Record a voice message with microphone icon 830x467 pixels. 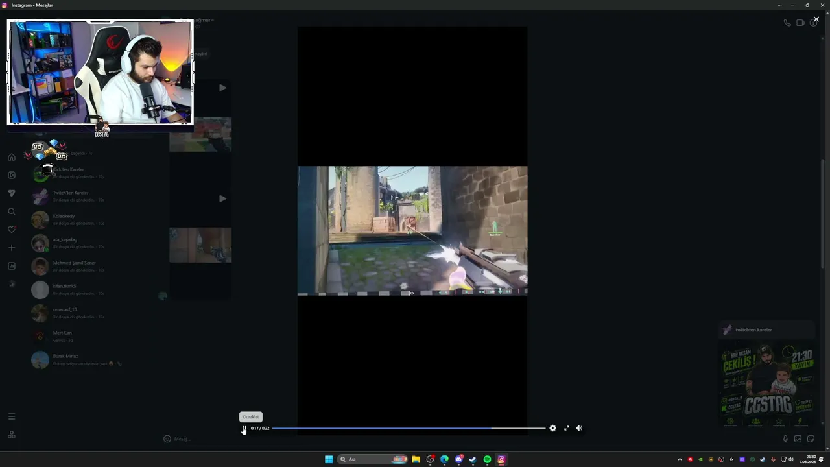pos(785,439)
